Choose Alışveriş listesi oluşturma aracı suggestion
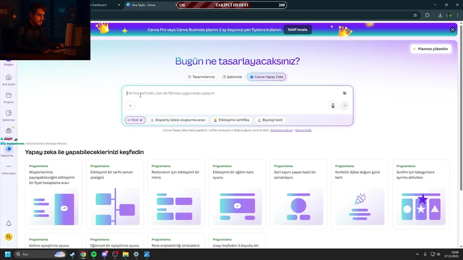This screenshot has width=463, height=260. tap(178, 120)
